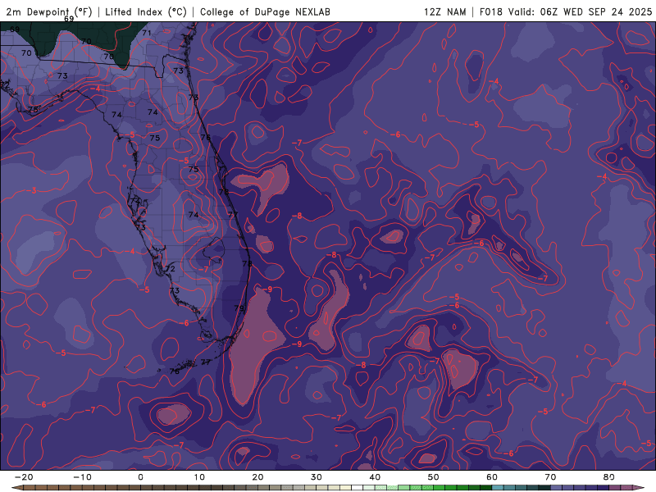Click the "12Z NAM" model run text

click(444, 11)
